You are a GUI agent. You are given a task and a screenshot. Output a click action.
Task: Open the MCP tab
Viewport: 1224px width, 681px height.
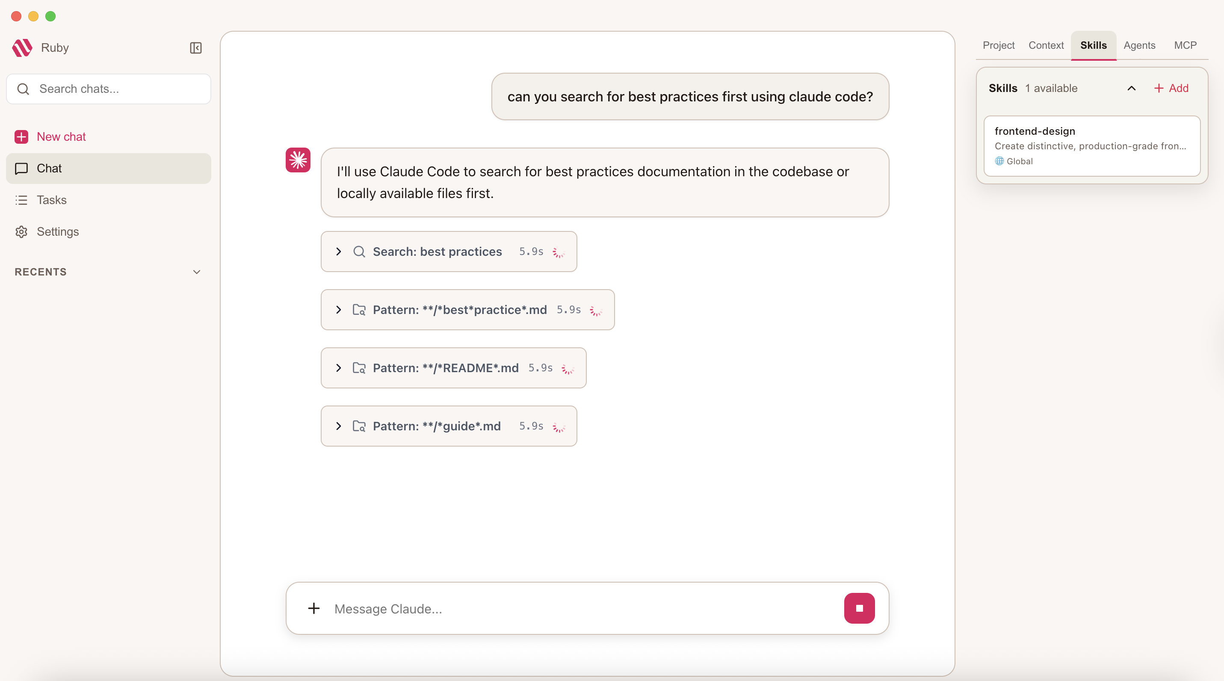coord(1186,45)
